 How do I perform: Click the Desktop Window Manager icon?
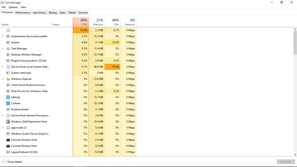(x=8, y=55)
